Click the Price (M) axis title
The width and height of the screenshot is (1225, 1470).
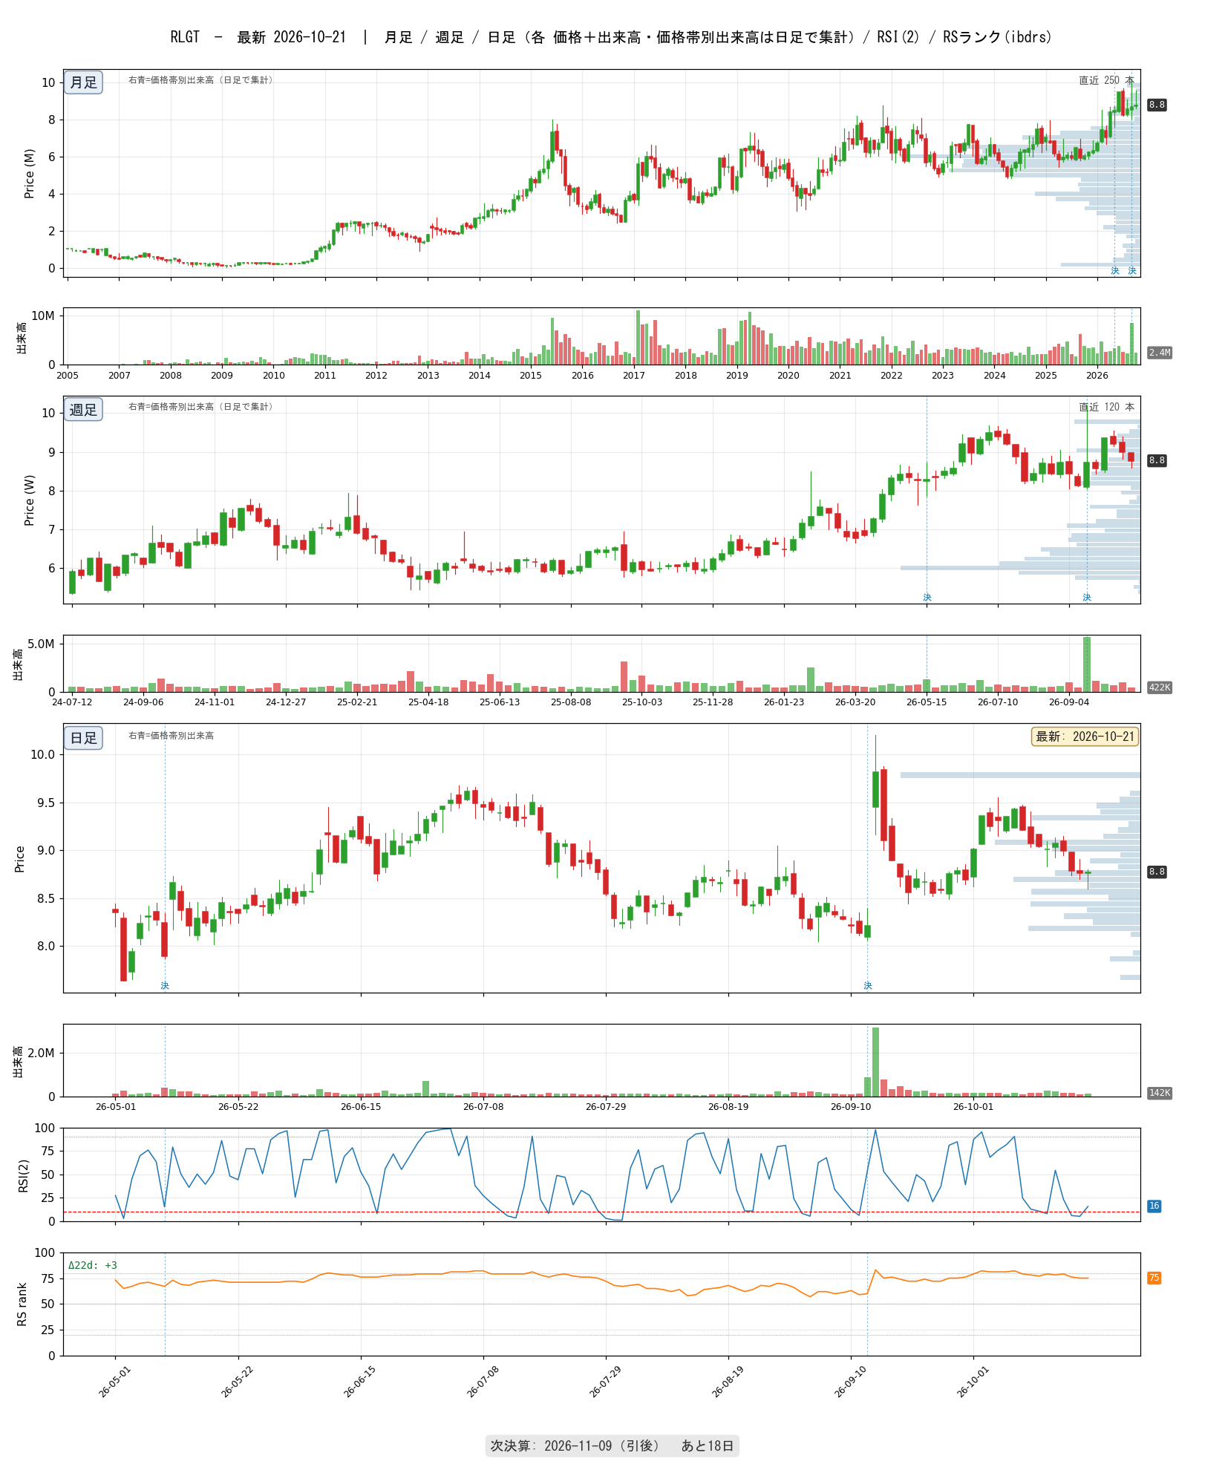coord(30,174)
